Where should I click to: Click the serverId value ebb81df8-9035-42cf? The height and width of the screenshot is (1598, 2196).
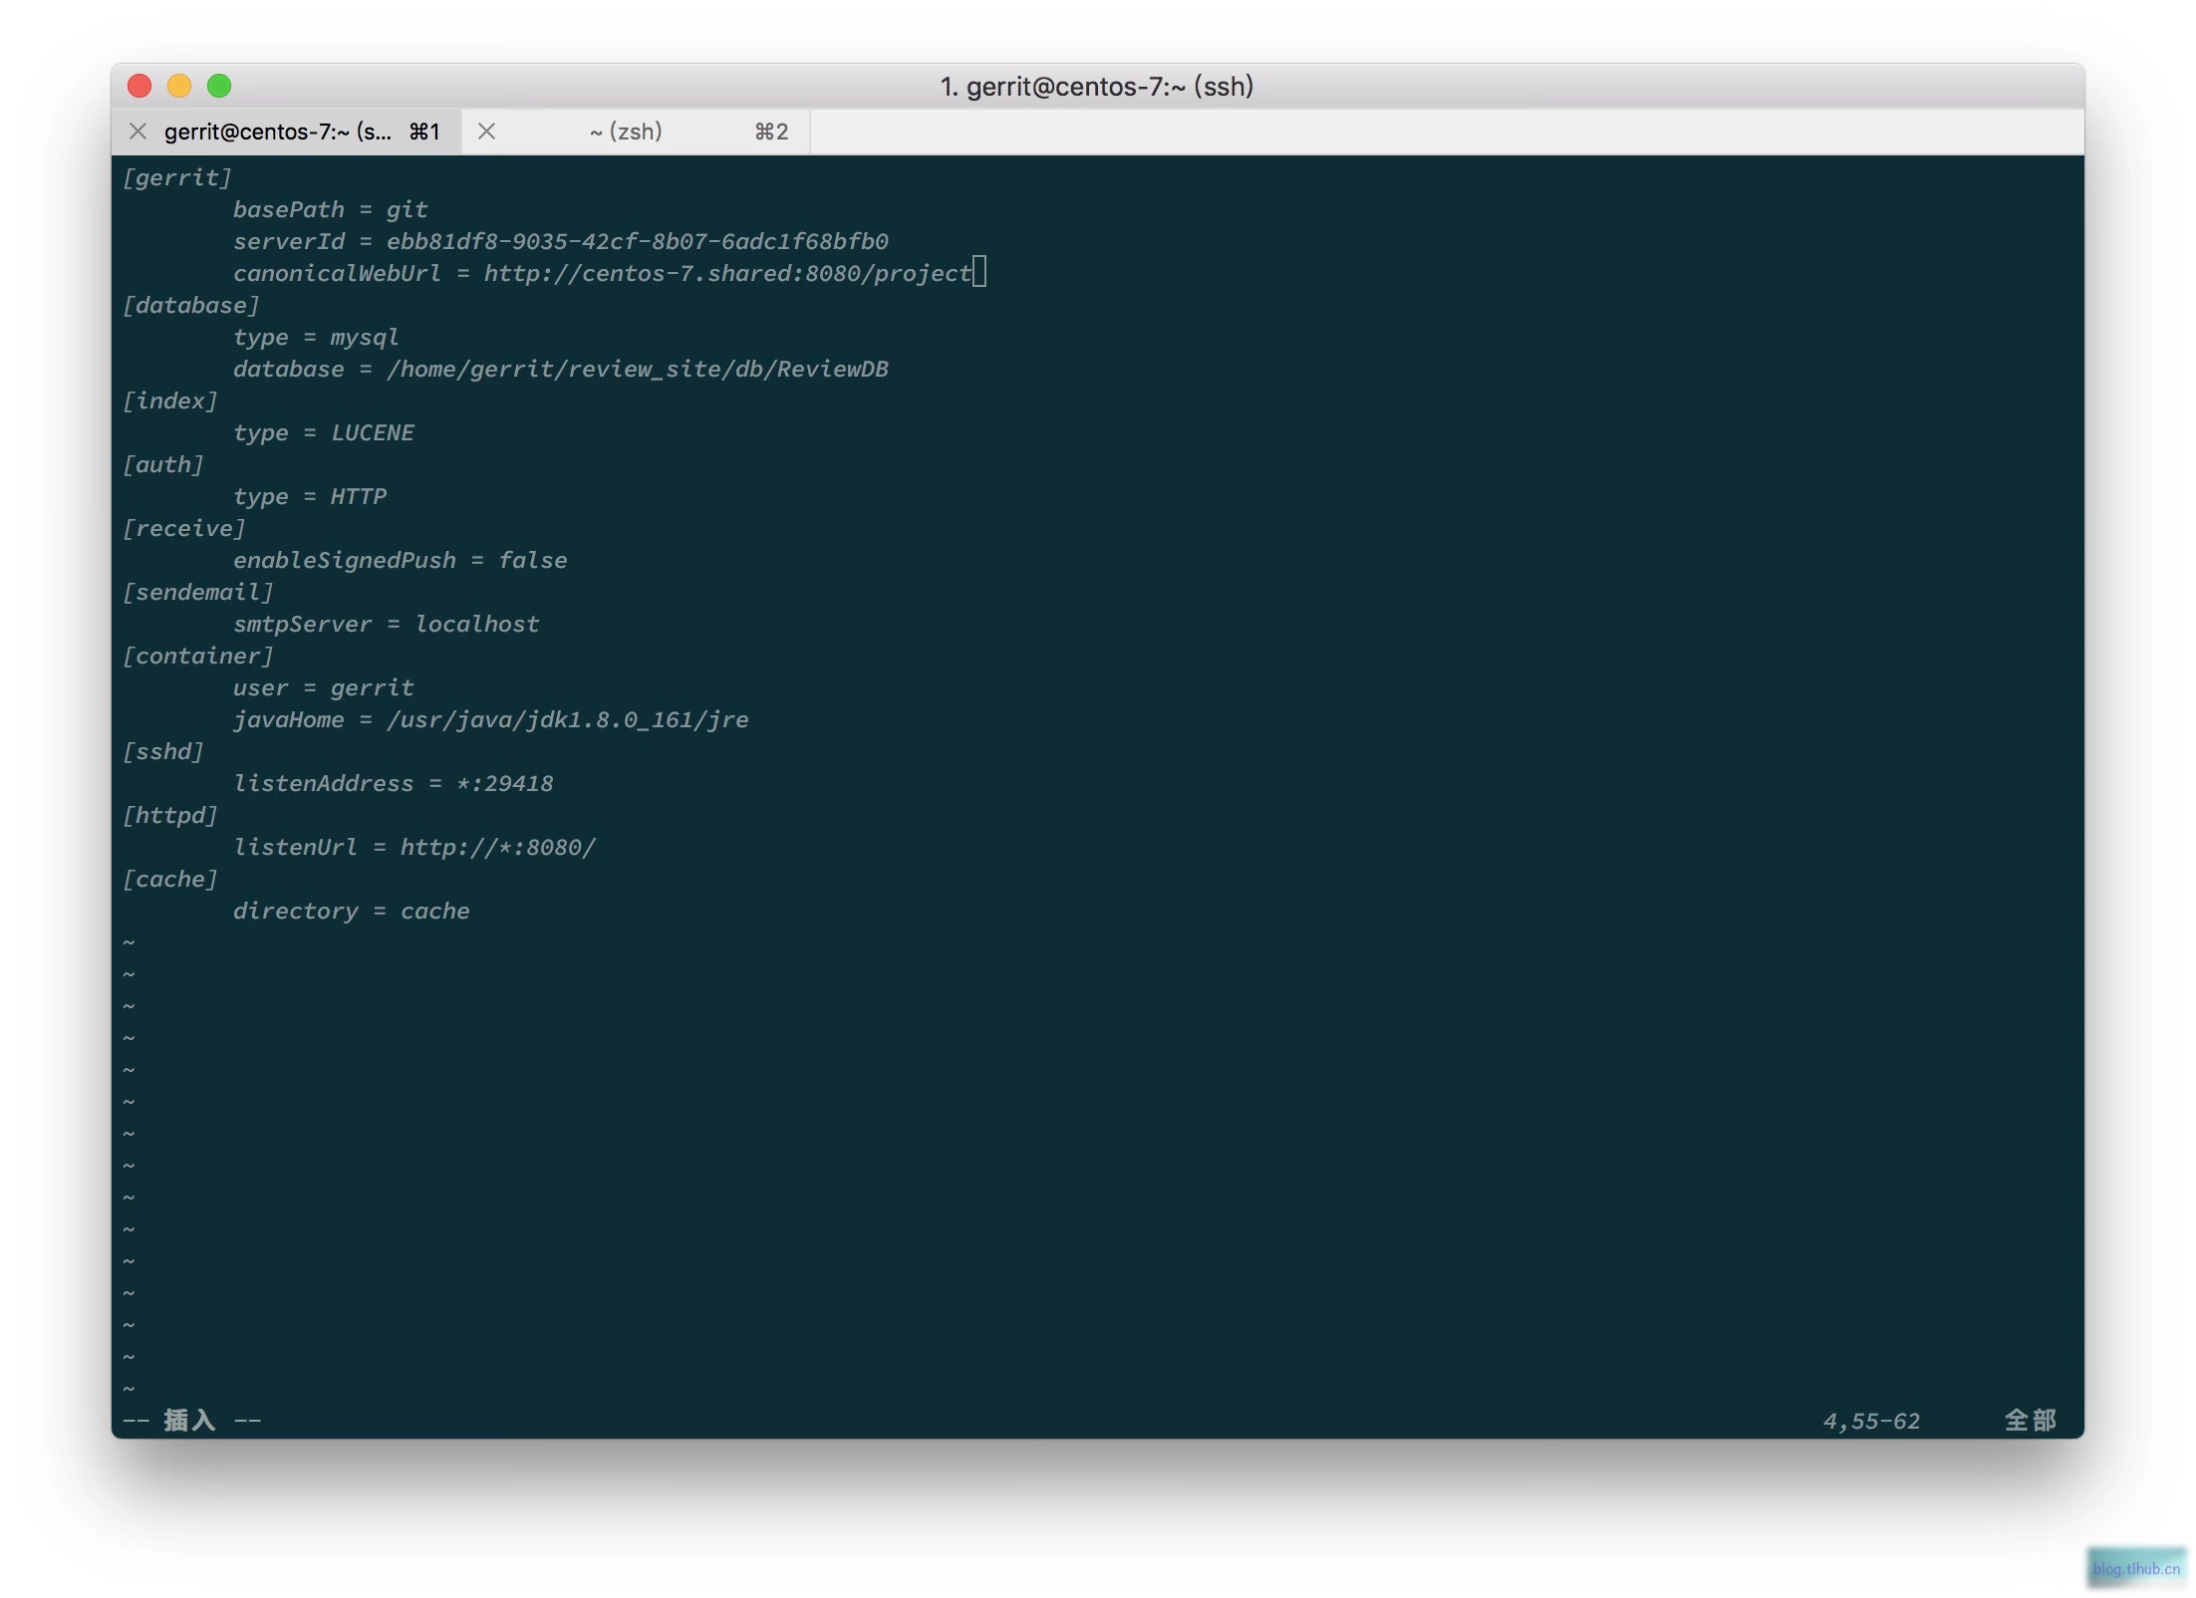tap(638, 242)
